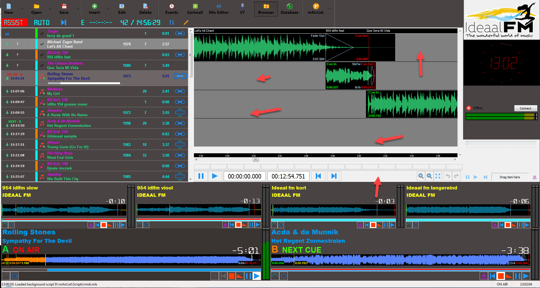
Task: Open the Mix Editor
Action: tap(219, 9)
